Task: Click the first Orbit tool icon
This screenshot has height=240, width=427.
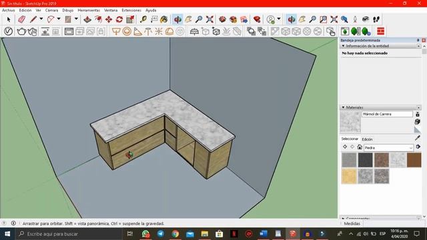Action: click(x=177, y=19)
